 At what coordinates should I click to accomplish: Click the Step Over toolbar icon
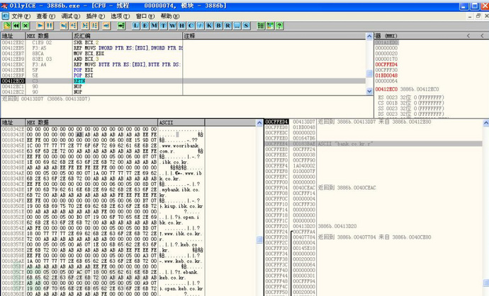tap(74, 26)
